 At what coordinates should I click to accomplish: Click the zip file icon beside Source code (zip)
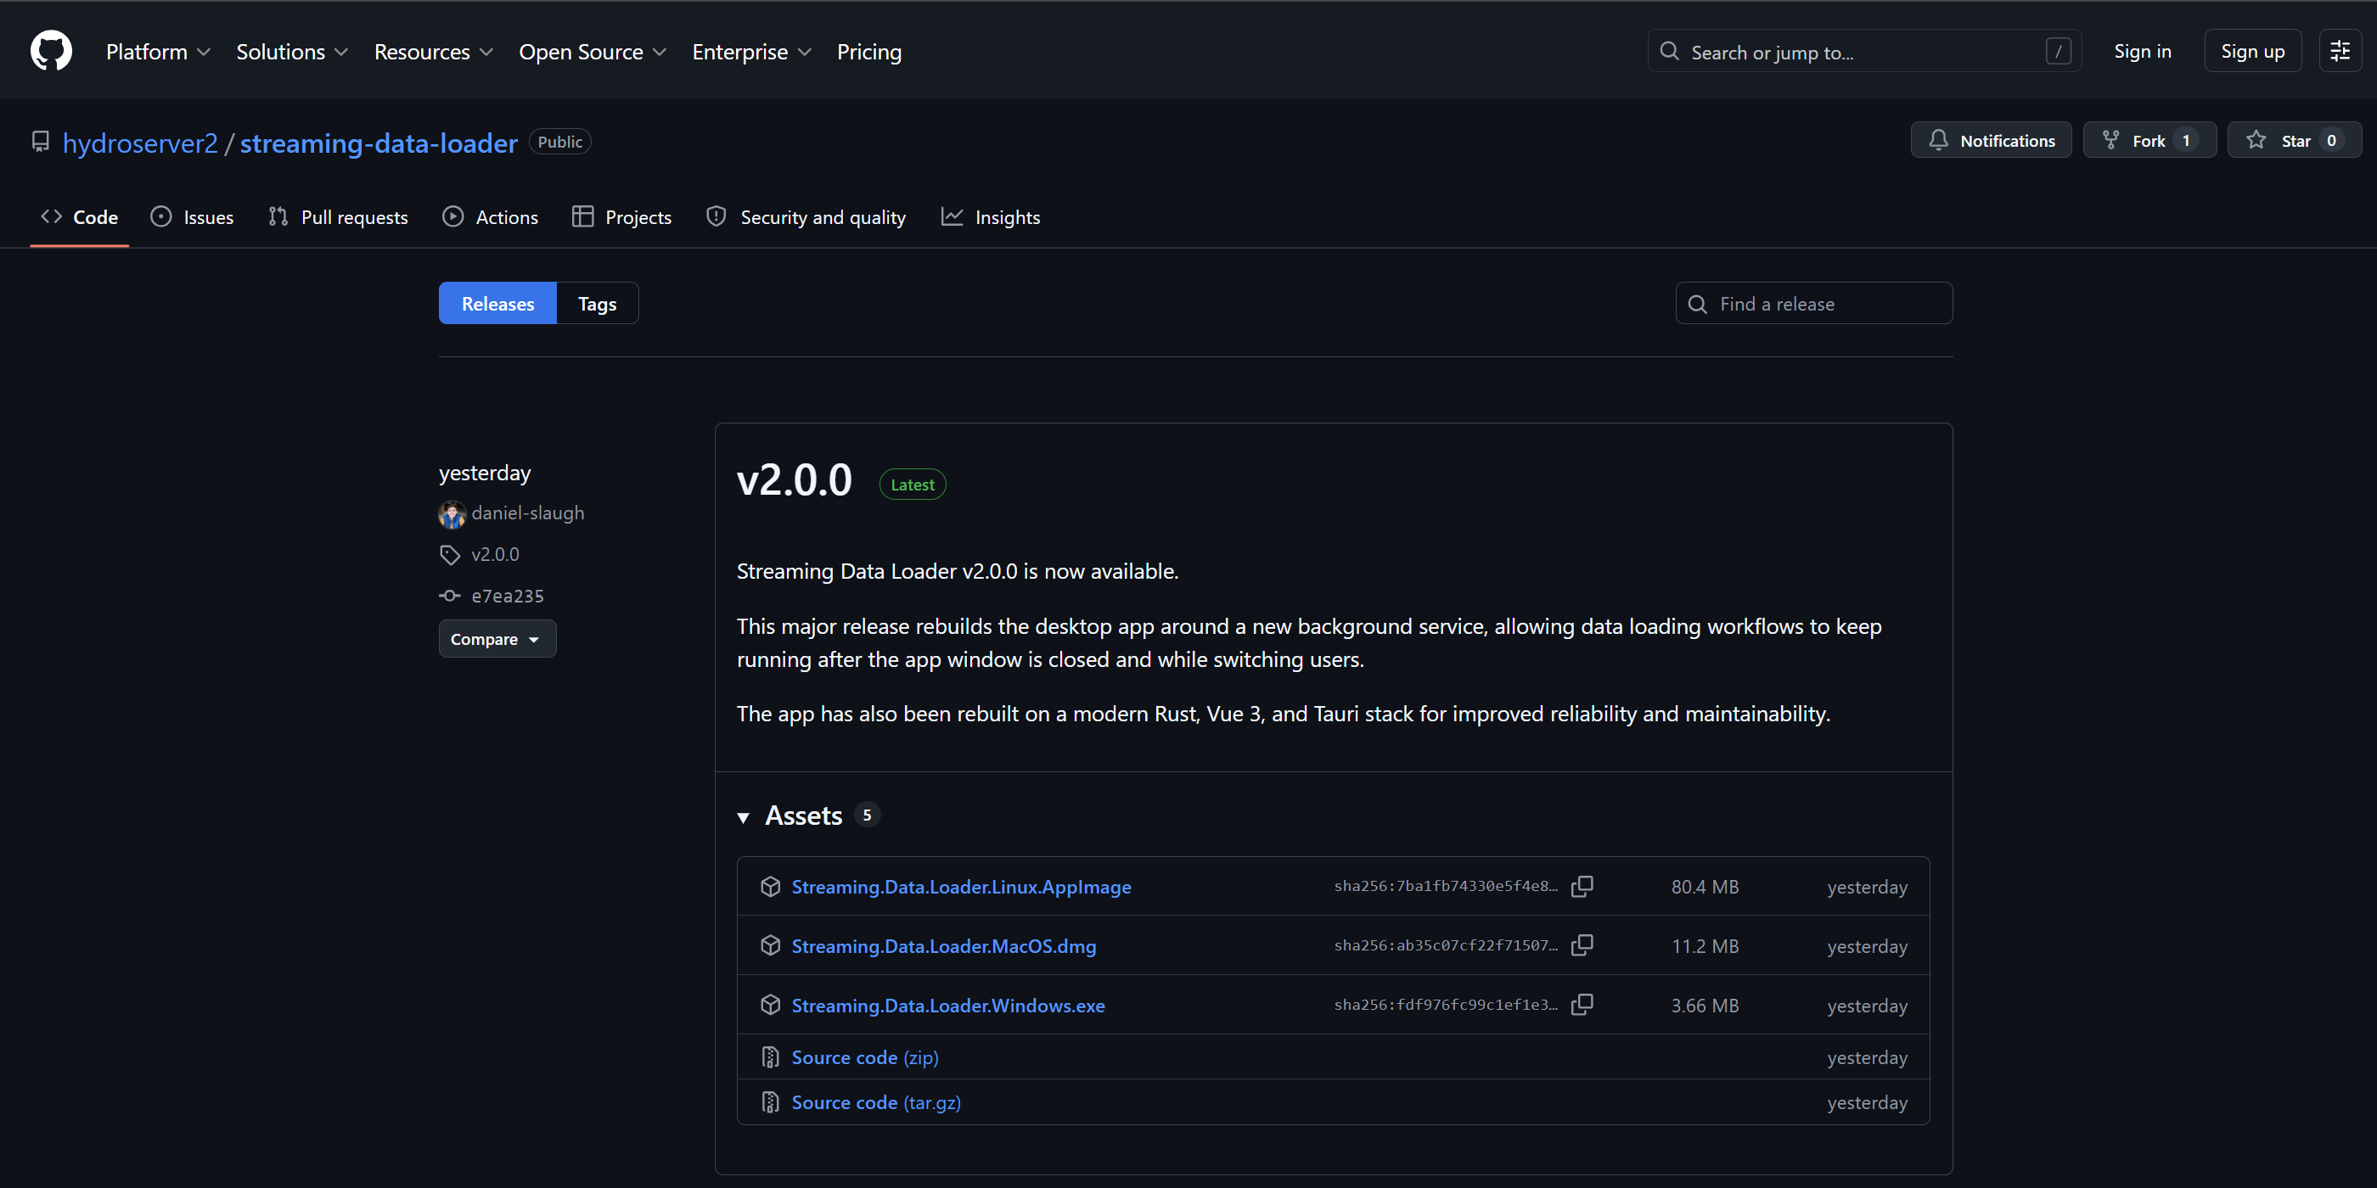tap(771, 1057)
